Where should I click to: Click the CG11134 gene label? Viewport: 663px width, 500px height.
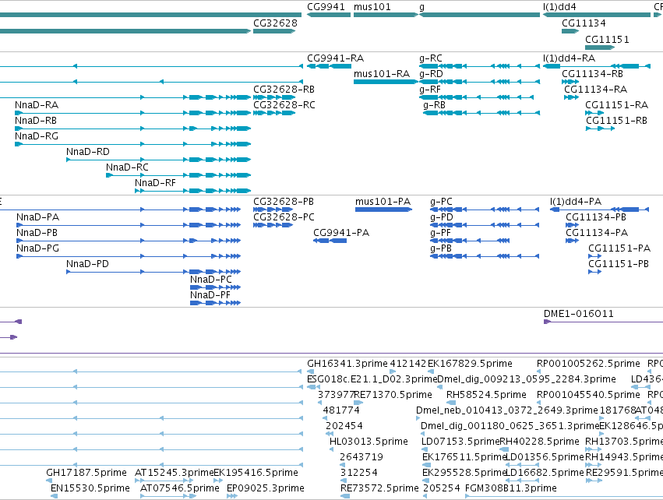[584, 23]
